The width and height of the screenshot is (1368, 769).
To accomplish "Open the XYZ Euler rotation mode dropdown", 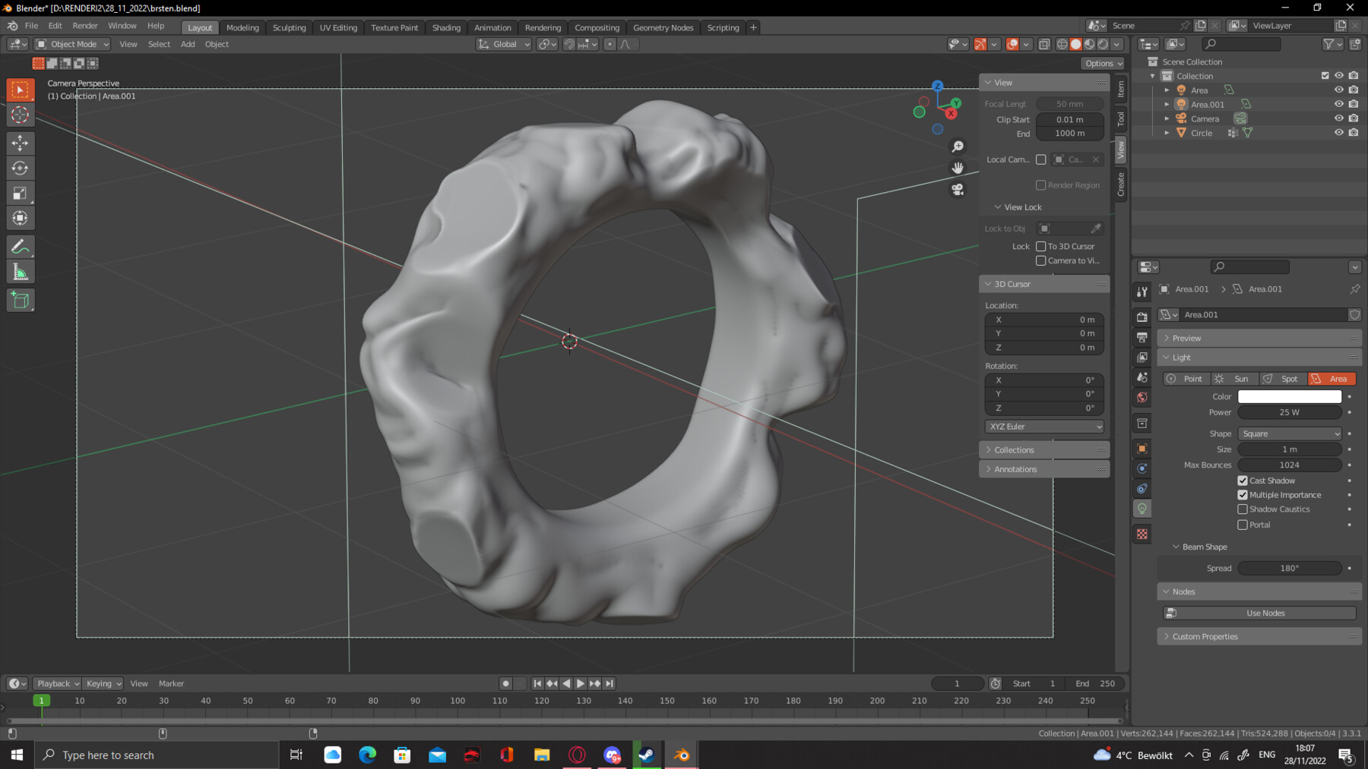I will coord(1043,426).
